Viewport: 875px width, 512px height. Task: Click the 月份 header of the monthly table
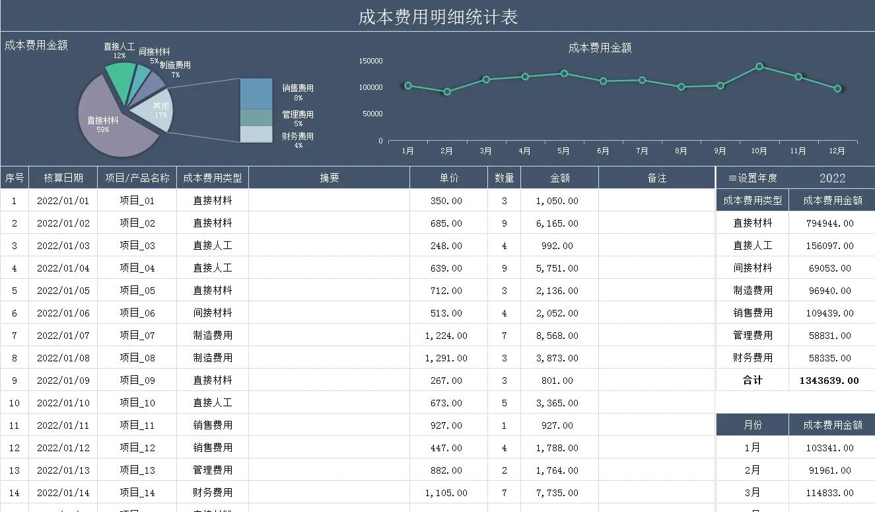[x=752, y=425]
